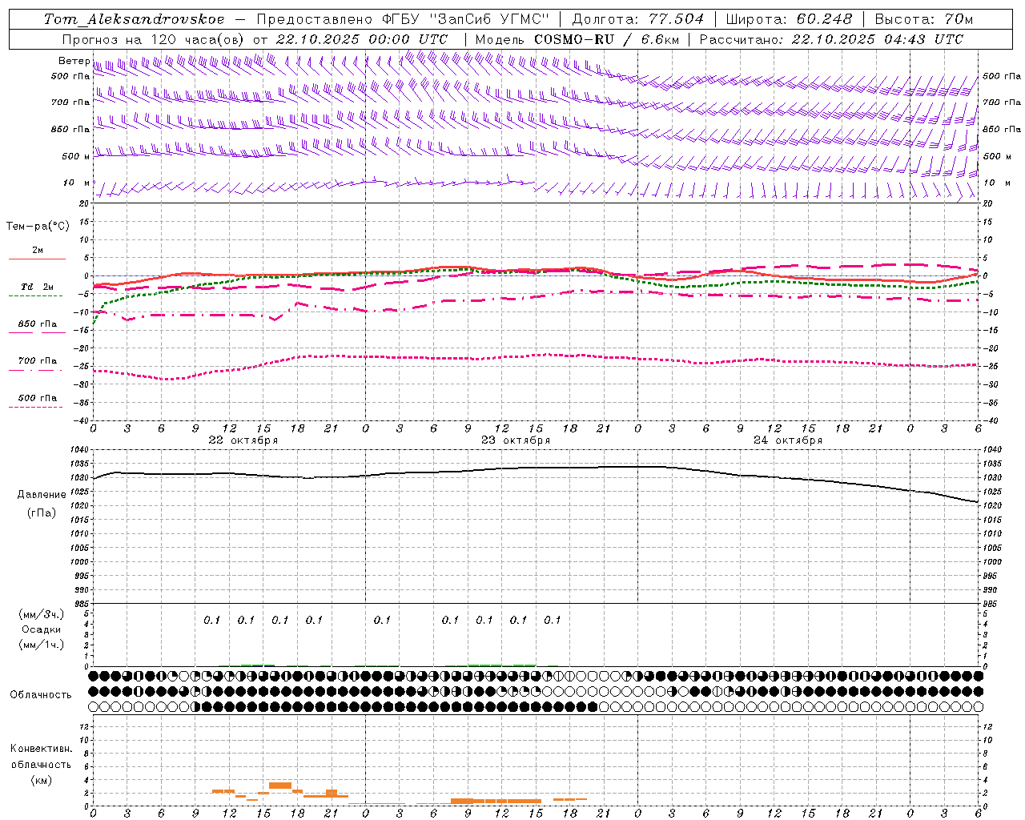Click the 'Ветер' wind panel label
This screenshot has height=820, width=1025.
pos(74,61)
